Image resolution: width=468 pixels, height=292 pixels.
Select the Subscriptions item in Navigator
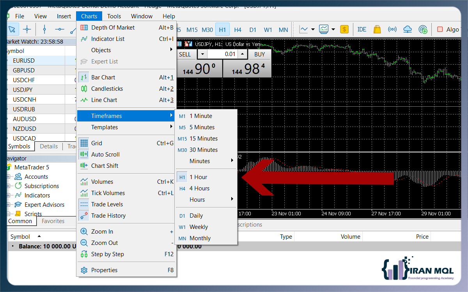tap(42, 186)
